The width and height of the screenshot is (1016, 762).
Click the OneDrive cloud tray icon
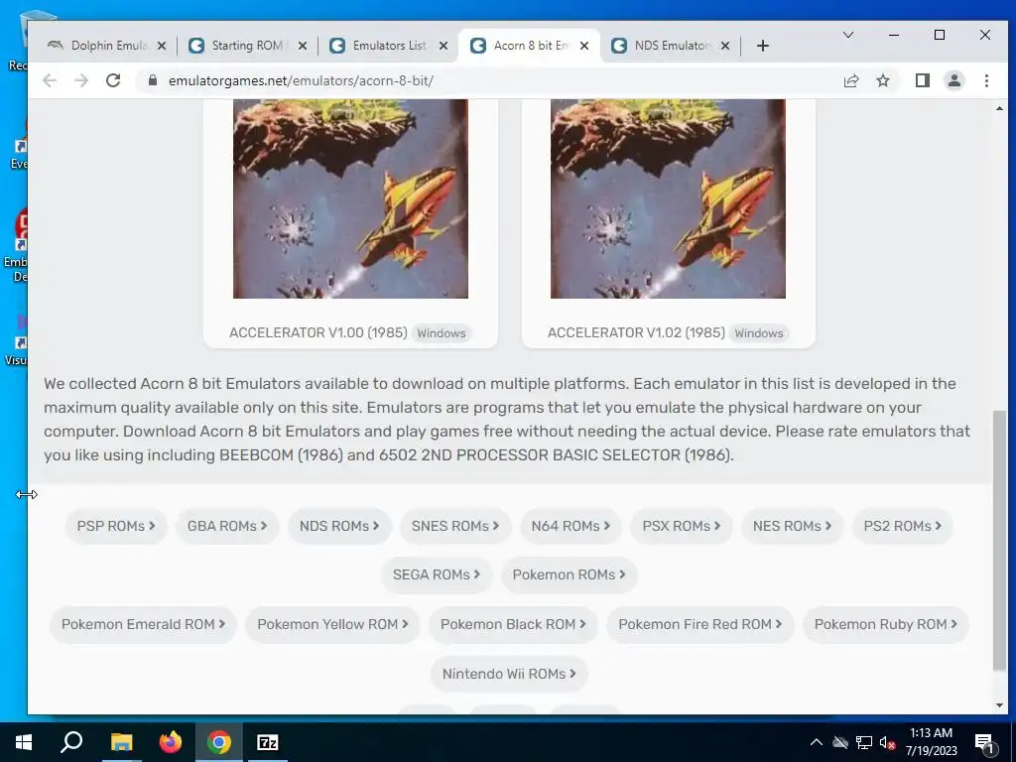click(x=840, y=742)
